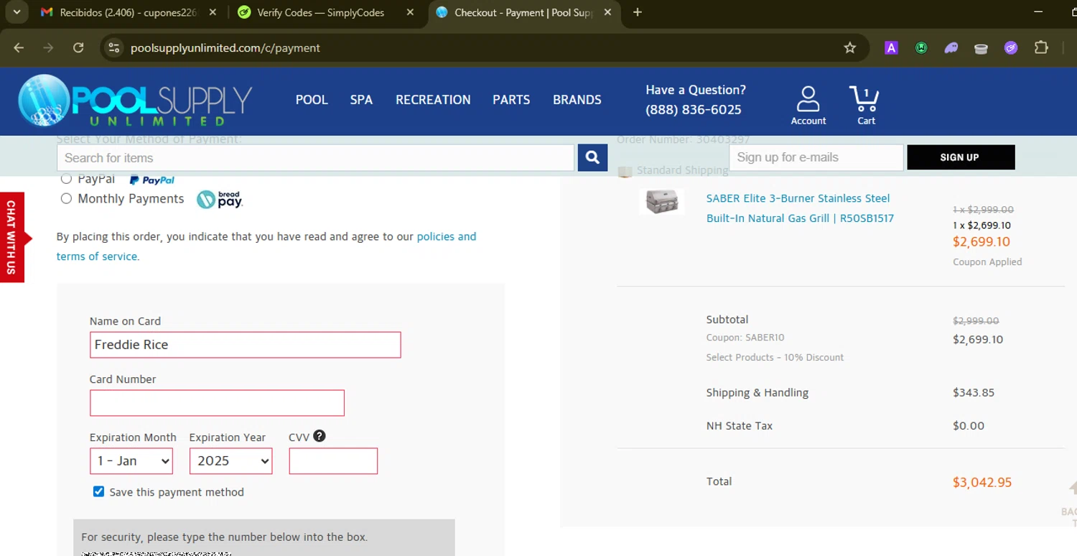Click the magnifying glass search button

pyautogui.click(x=592, y=158)
